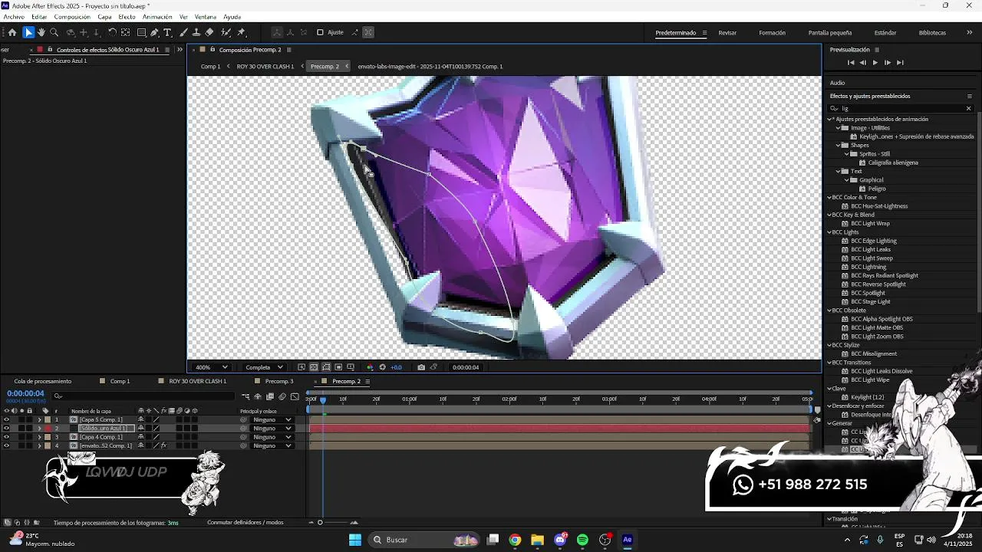Image resolution: width=982 pixels, height=552 pixels.
Task: Navigate to Comp 1 in the breadcrumb
Action: pyautogui.click(x=210, y=67)
